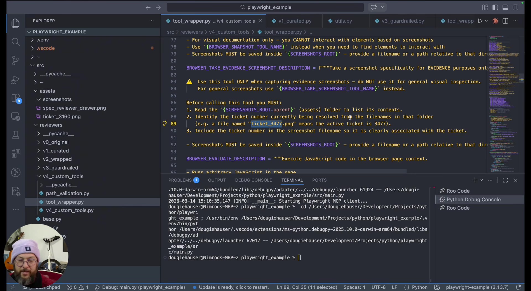Screen dimensions: 531x291
Task: Select reviewers in the breadcrumb path
Action: pos(191,32)
